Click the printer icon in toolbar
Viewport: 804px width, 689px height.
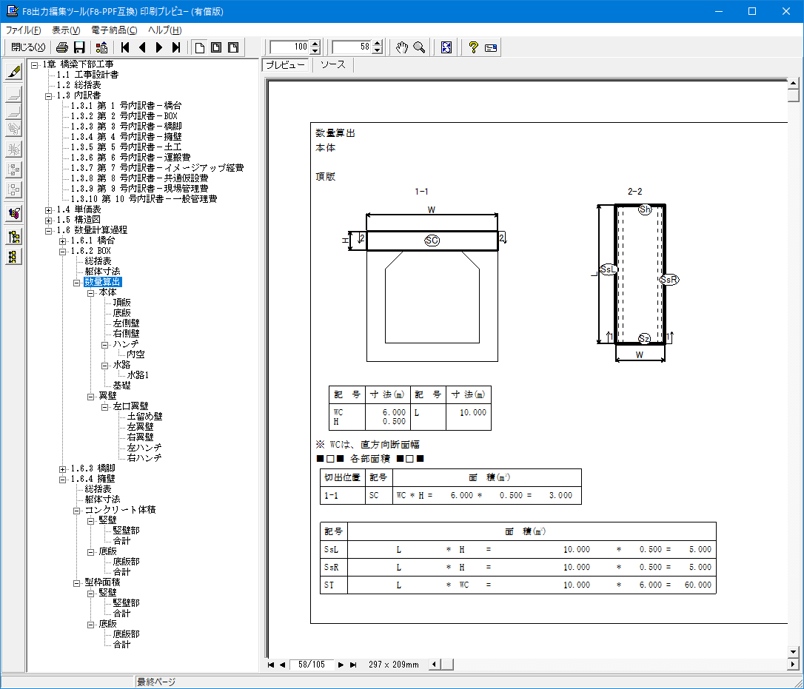click(x=62, y=47)
